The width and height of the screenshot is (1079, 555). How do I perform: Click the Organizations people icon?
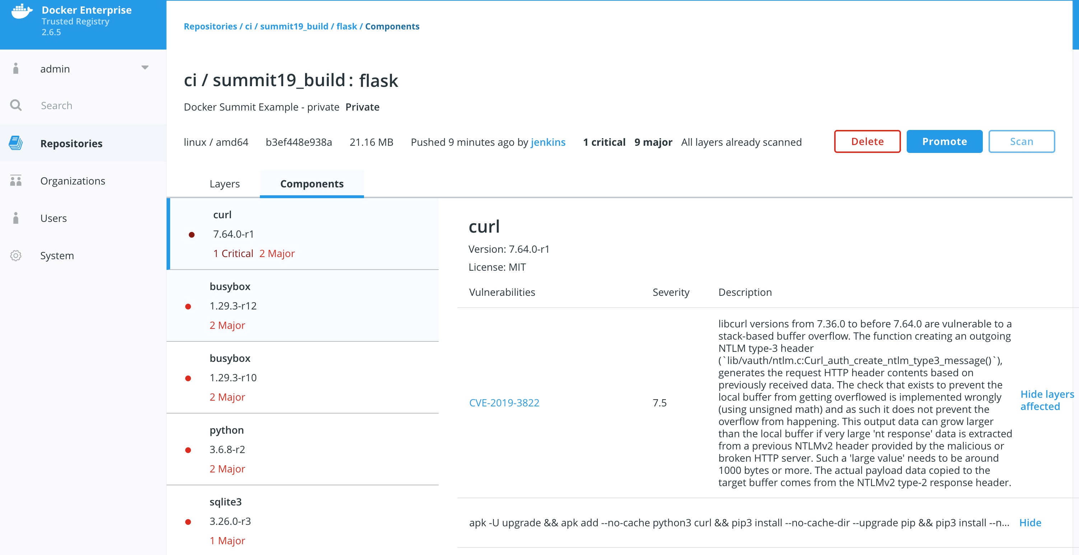point(16,181)
